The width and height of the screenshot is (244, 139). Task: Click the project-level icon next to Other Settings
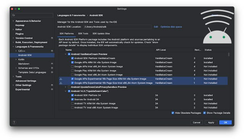(52, 85)
